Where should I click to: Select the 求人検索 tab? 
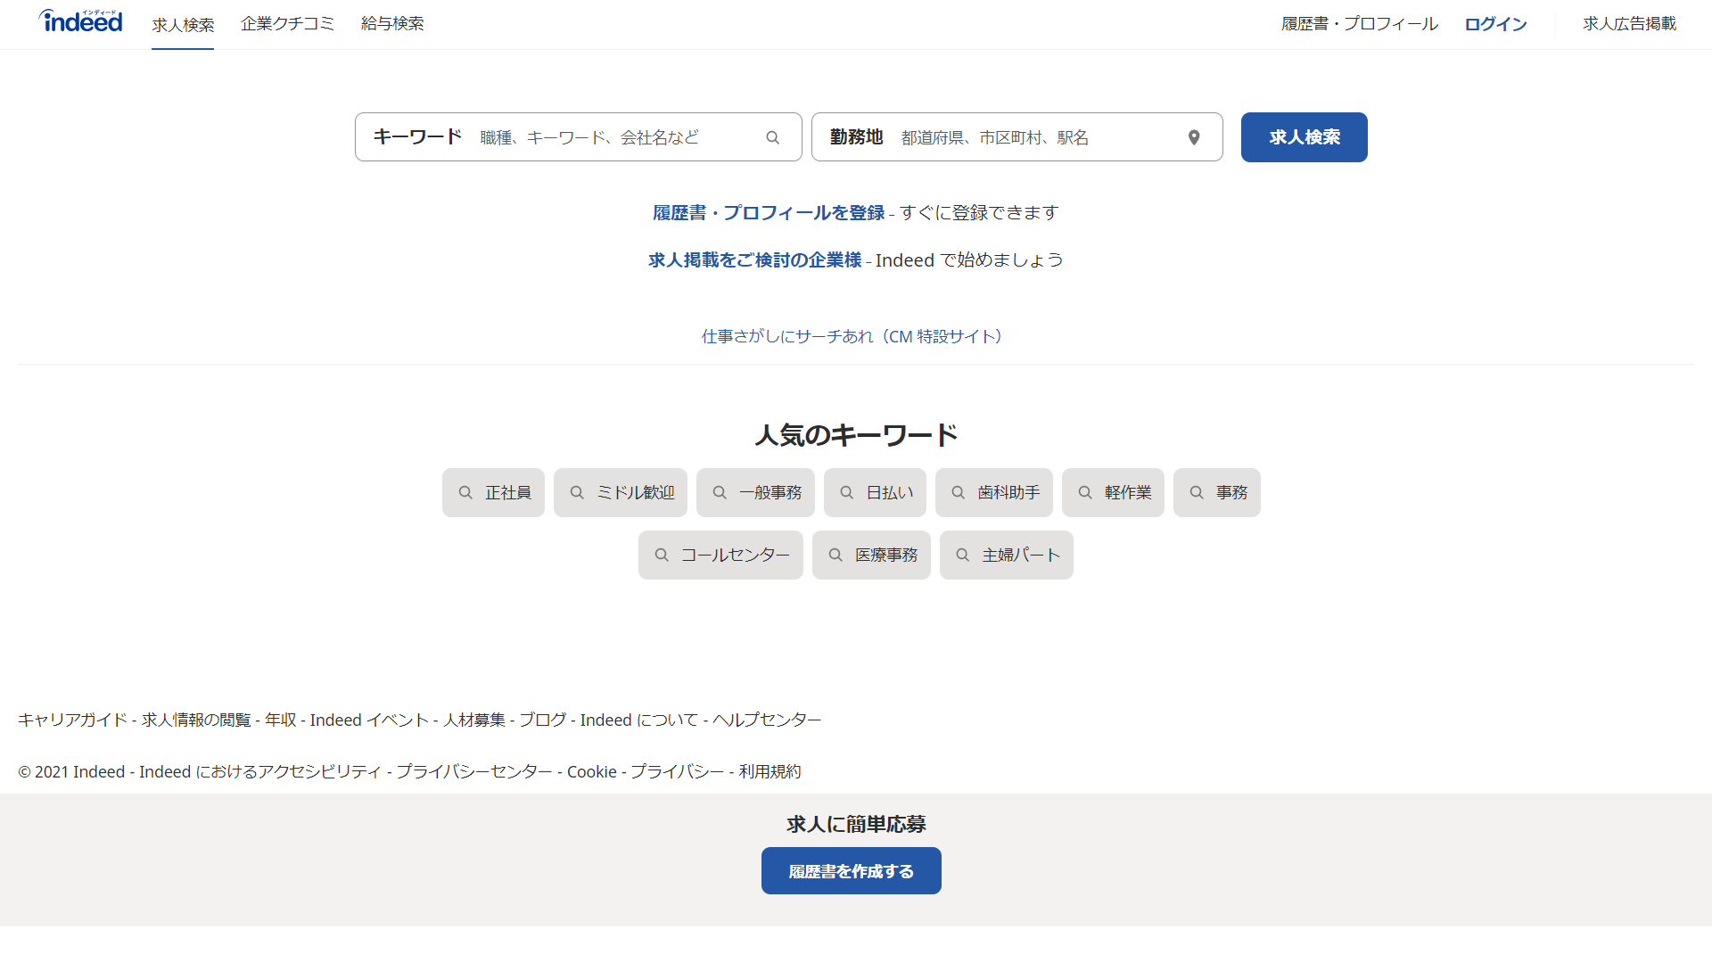pyautogui.click(x=183, y=24)
